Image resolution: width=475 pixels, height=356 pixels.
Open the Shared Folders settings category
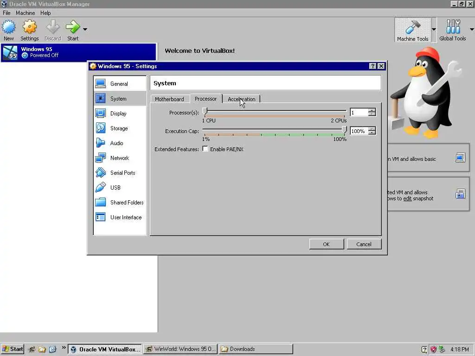point(120,202)
